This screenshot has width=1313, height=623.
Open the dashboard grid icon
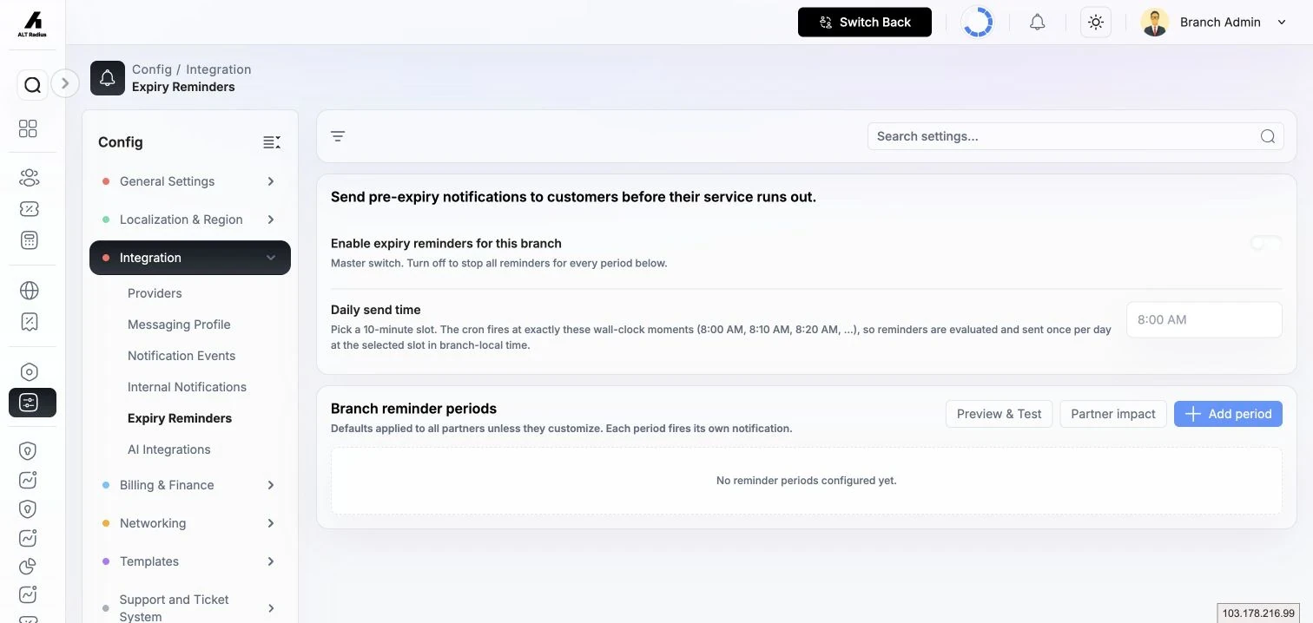pyautogui.click(x=29, y=128)
